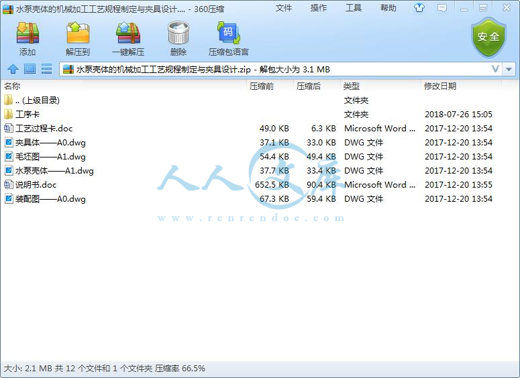Open the 文件 menu
This screenshot has height=378, width=520.
(284, 8)
